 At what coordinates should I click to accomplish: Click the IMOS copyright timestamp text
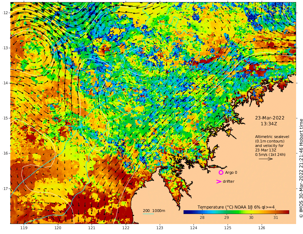point(301,168)
